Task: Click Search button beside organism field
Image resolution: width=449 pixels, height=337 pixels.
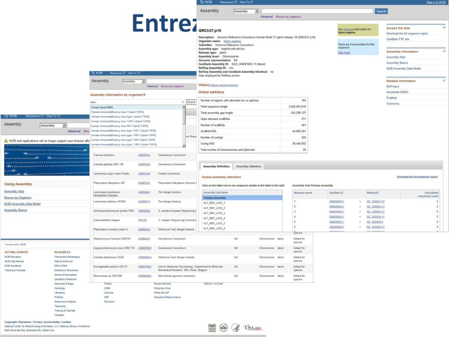Action: pyautogui.click(x=191, y=102)
